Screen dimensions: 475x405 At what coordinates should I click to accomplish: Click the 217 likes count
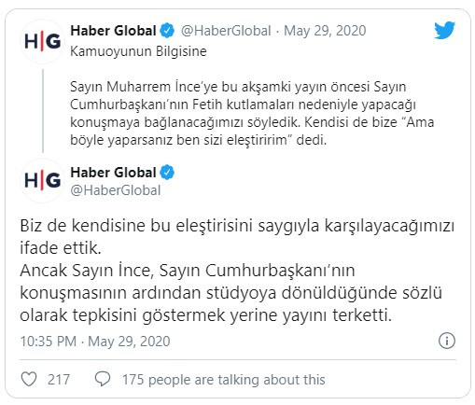coord(59,380)
